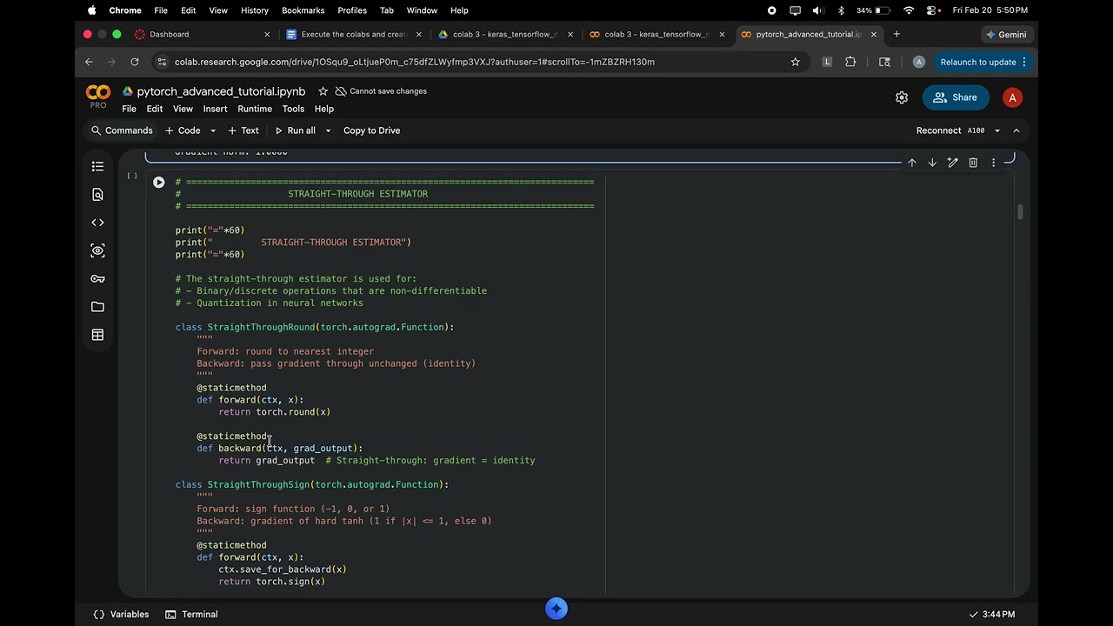Image resolution: width=1113 pixels, height=626 pixels.
Task: Open Find and replace sidebar icon
Action: (x=97, y=195)
